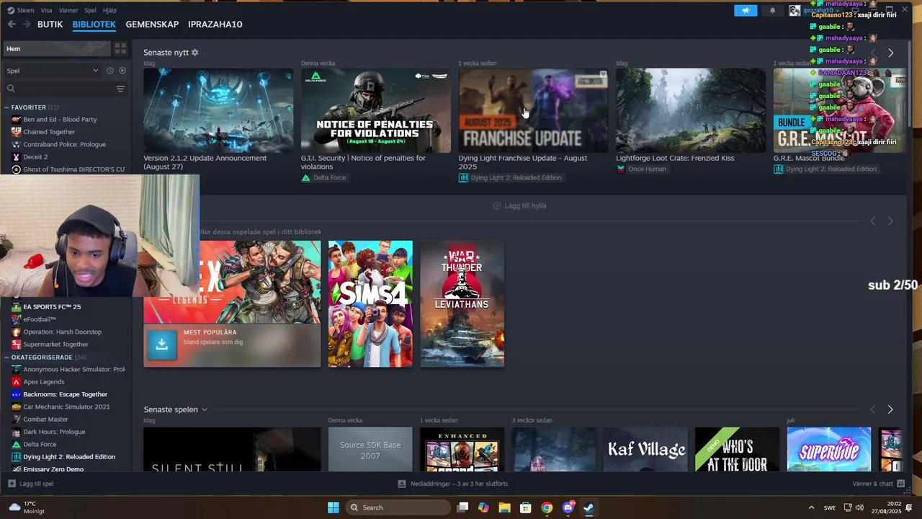
Task: Switch to the GEMENSKAP tab
Action: (x=152, y=25)
